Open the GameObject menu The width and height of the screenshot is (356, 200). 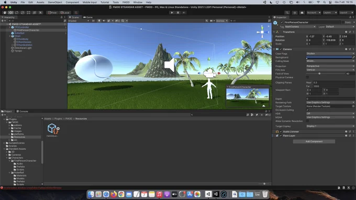[55, 2]
